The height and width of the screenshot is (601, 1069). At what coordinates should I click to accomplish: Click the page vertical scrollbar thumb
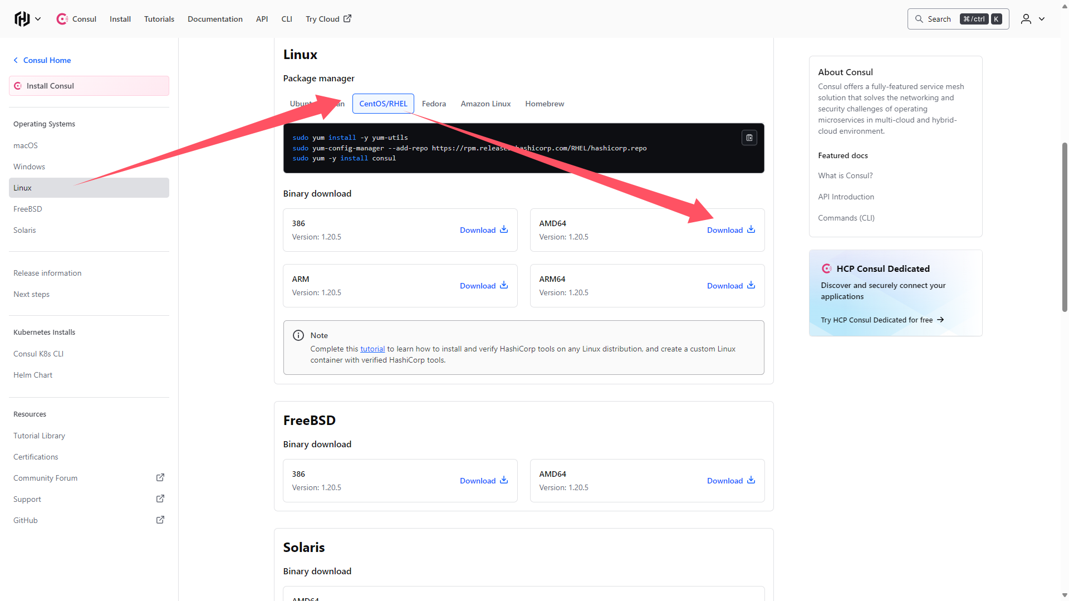pos(1065,227)
